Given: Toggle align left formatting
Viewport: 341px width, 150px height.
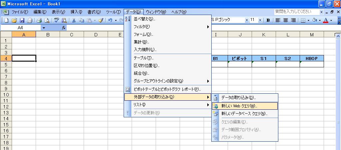Looking at the screenshot, I should pyautogui.click(x=278, y=20).
